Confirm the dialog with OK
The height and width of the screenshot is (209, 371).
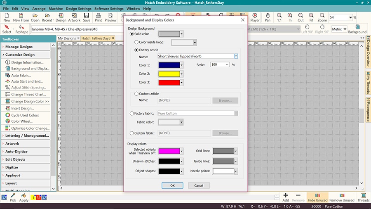click(172, 185)
